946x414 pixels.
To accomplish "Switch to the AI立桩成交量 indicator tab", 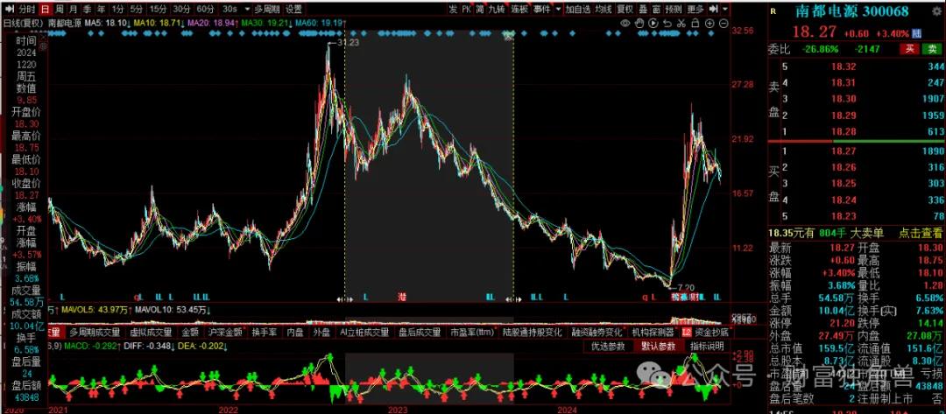I will tap(364, 332).
